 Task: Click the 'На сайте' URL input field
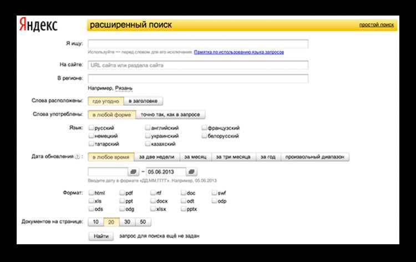tap(198, 65)
